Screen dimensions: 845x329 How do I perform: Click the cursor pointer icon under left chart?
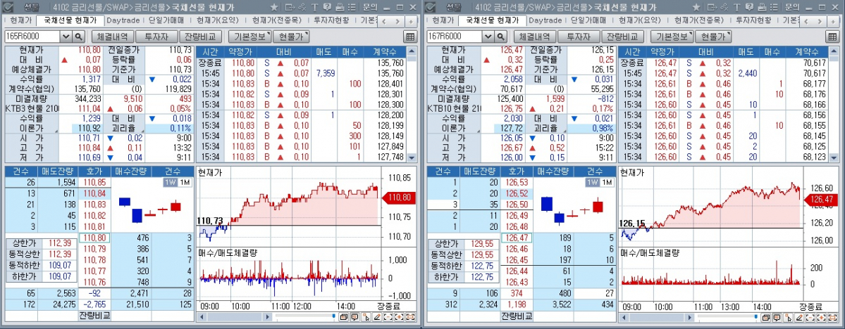[x=366, y=317]
